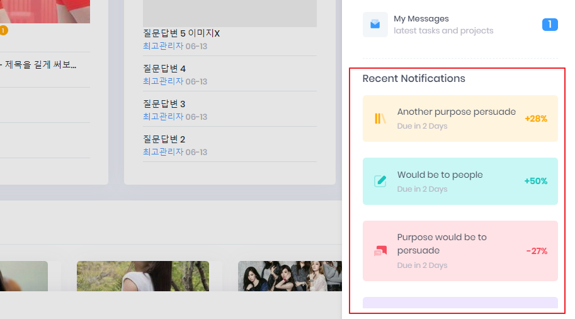Image resolution: width=575 pixels, height=319 pixels.
Task: Open the gallery thumbnail of the group of women
Action: pyautogui.click(x=290, y=276)
